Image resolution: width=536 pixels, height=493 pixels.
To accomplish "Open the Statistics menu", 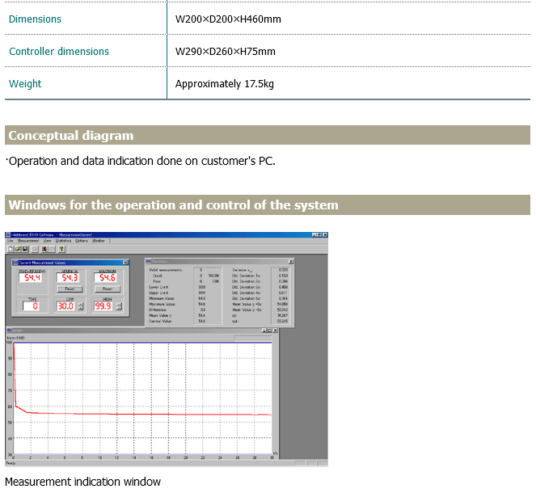I will click(63, 241).
